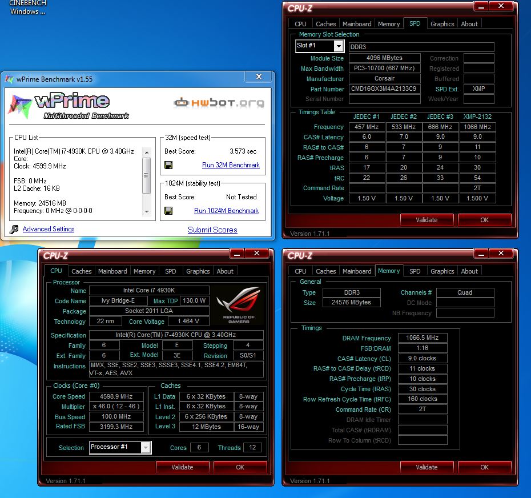Open Mainboard tab in CPU tab window

tap(112, 271)
